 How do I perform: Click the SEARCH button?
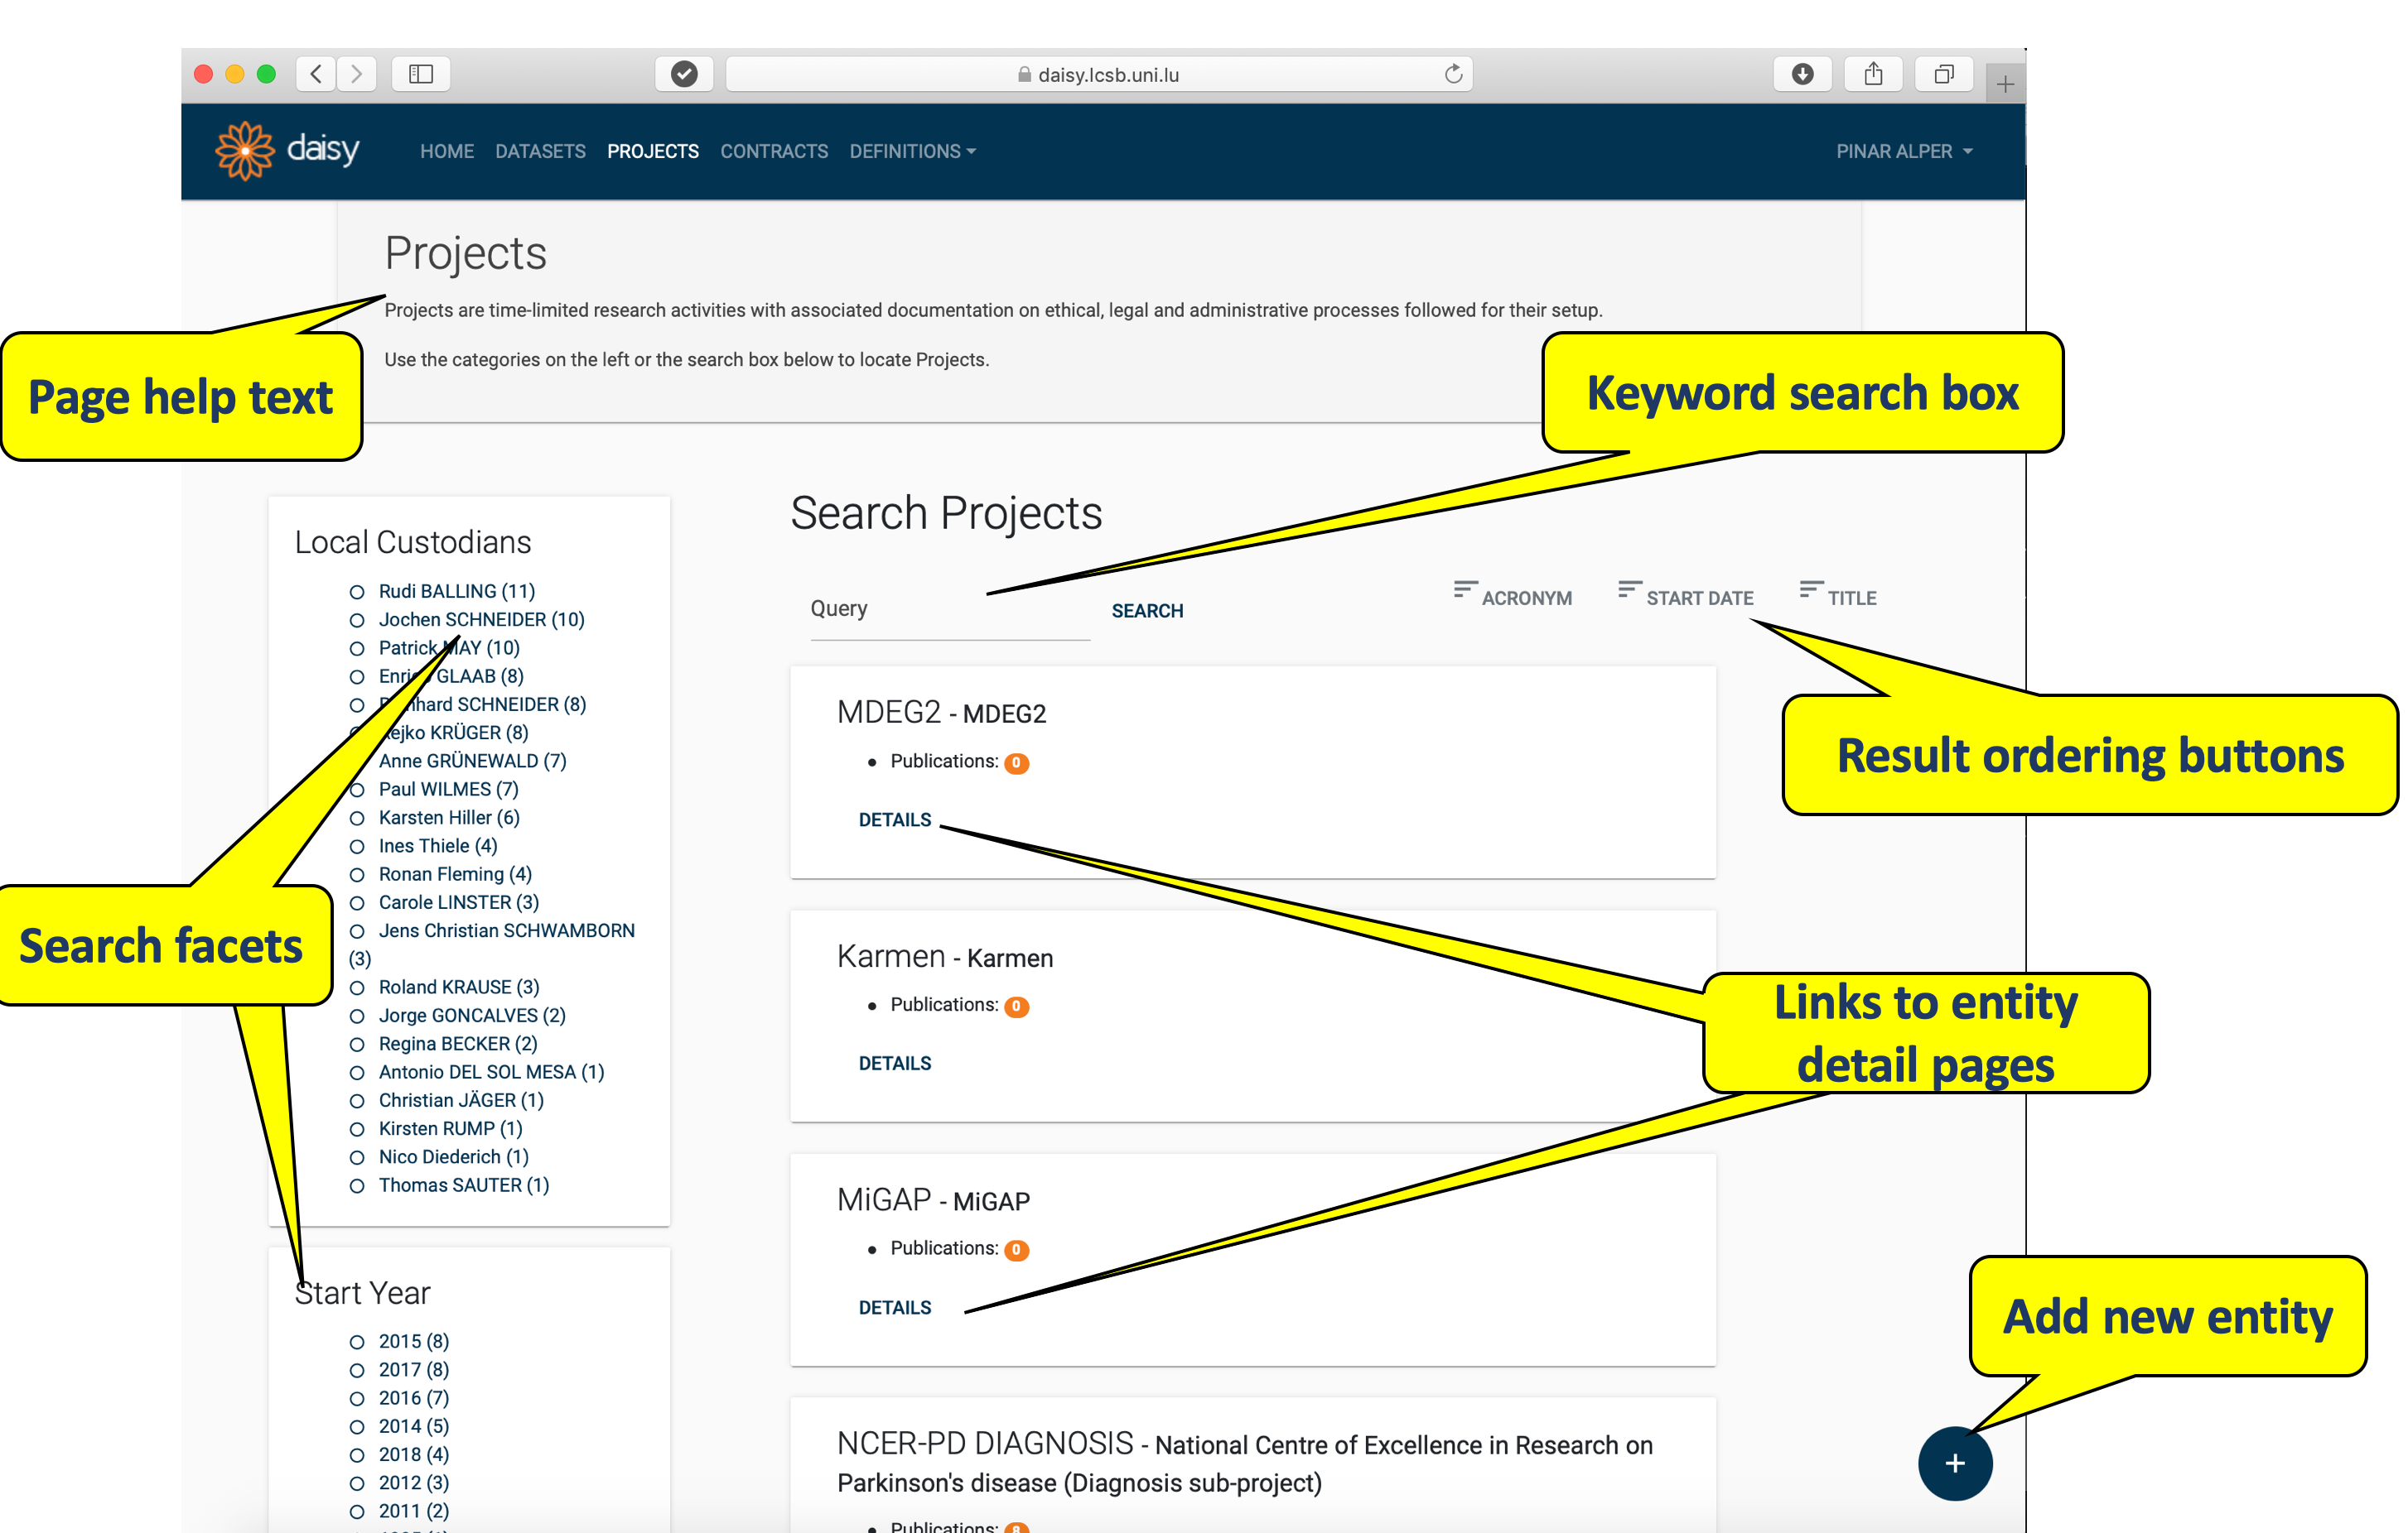1147,611
